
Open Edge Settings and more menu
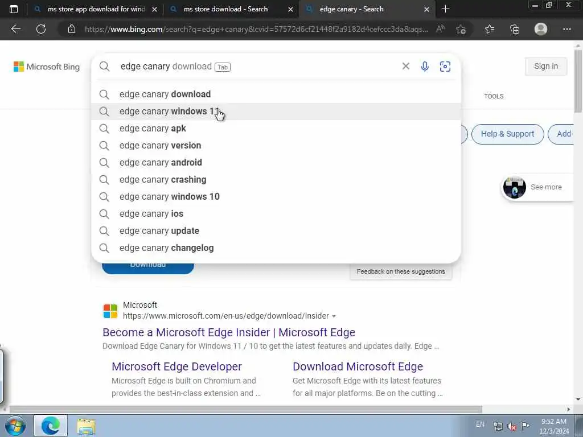(x=566, y=29)
